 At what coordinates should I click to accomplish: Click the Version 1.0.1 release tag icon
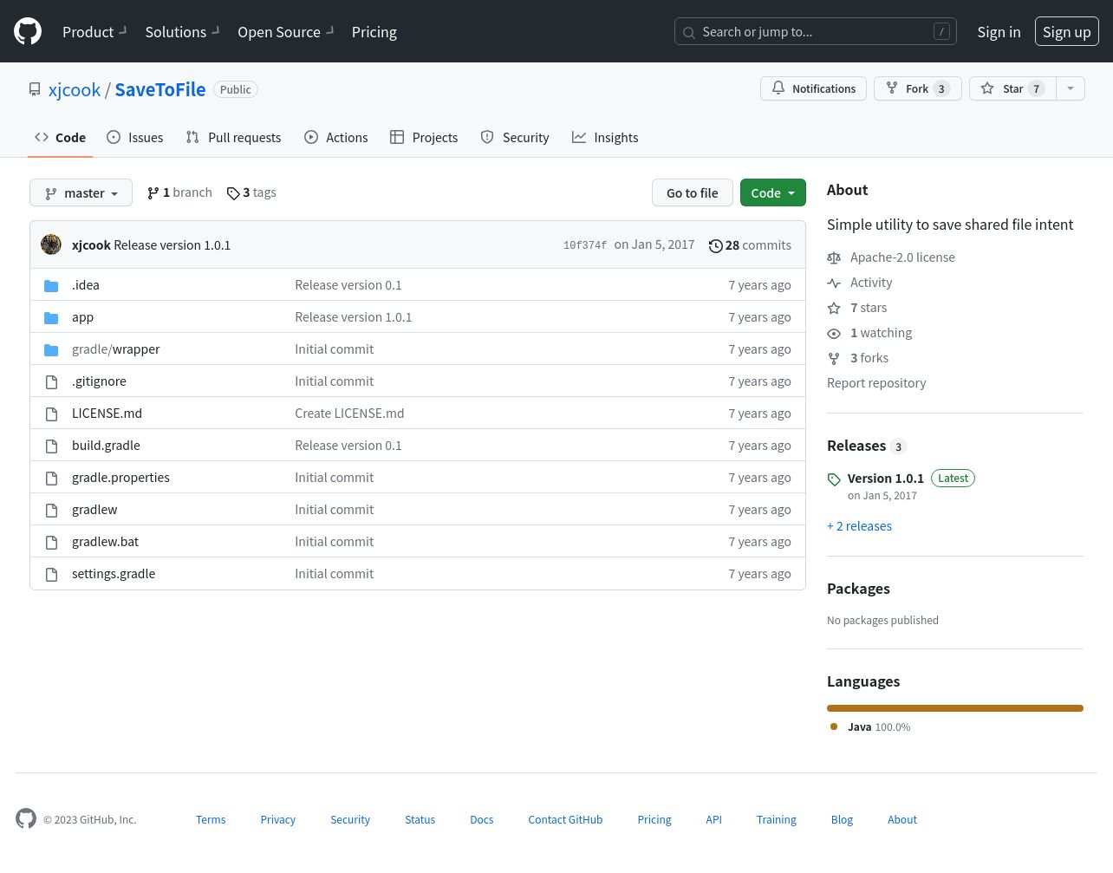click(x=834, y=479)
